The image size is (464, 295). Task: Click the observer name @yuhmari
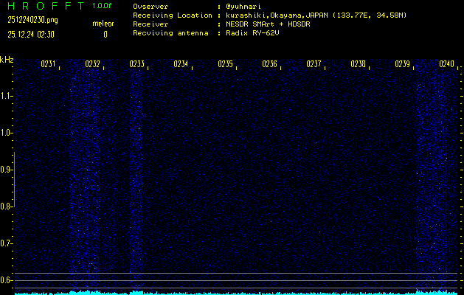click(x=243, y=6)
